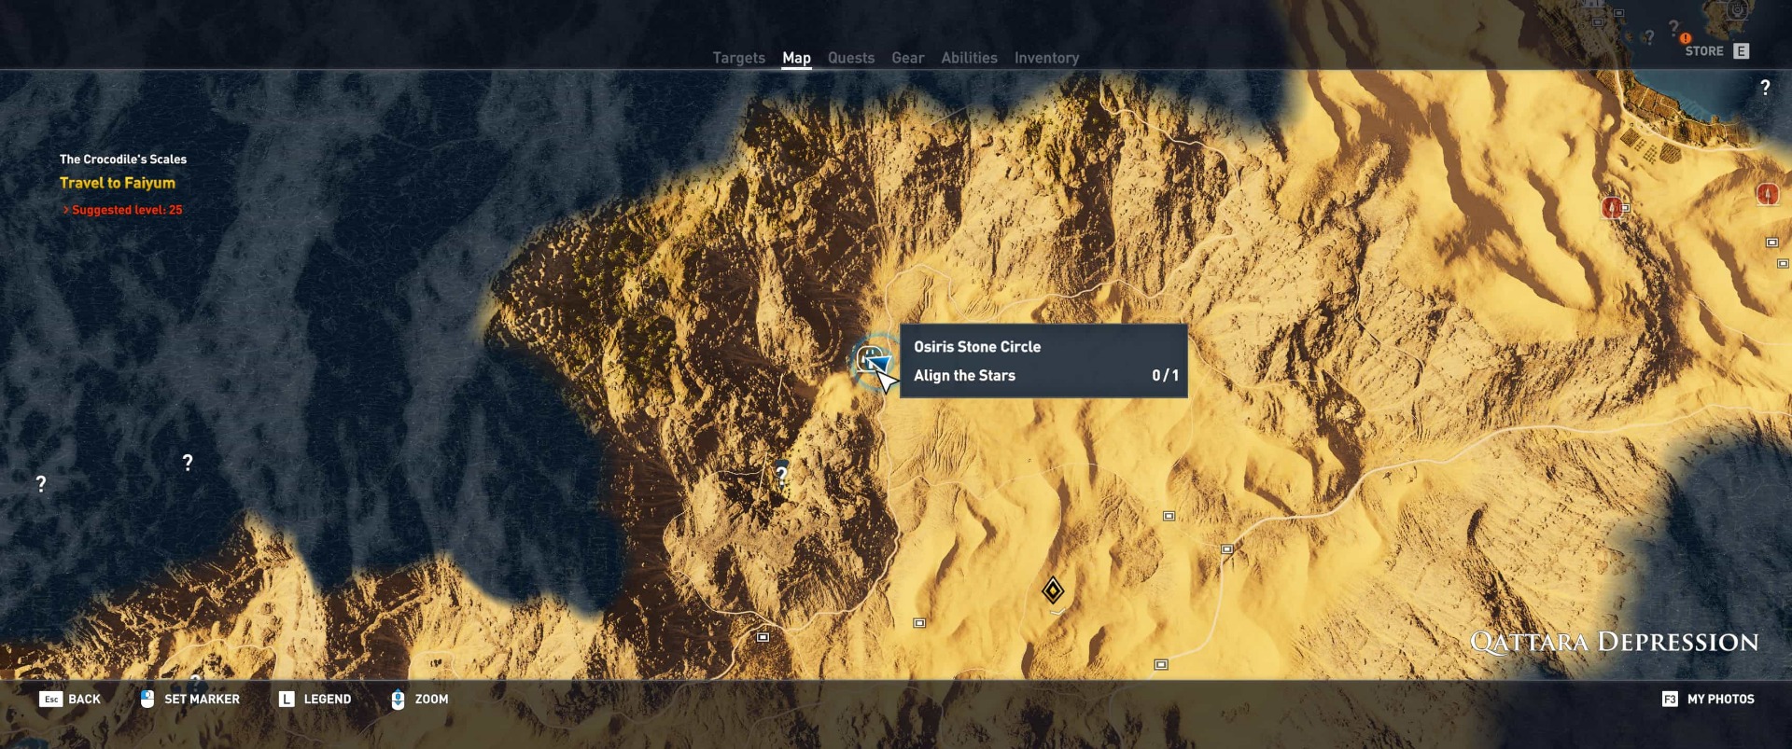
Task: Click the question mark in the mountains below Osiris Stone Circle
Action: [x=782, y=474]
